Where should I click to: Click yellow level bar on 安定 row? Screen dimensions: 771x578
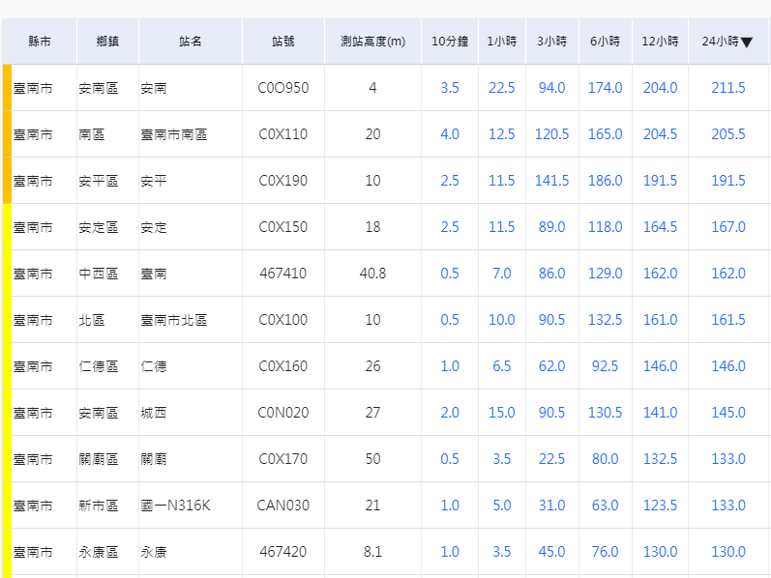pos(7,227)
